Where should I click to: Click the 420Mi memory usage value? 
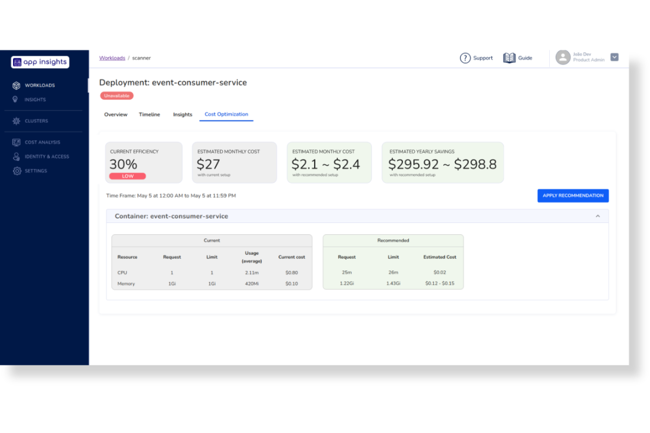252,284
